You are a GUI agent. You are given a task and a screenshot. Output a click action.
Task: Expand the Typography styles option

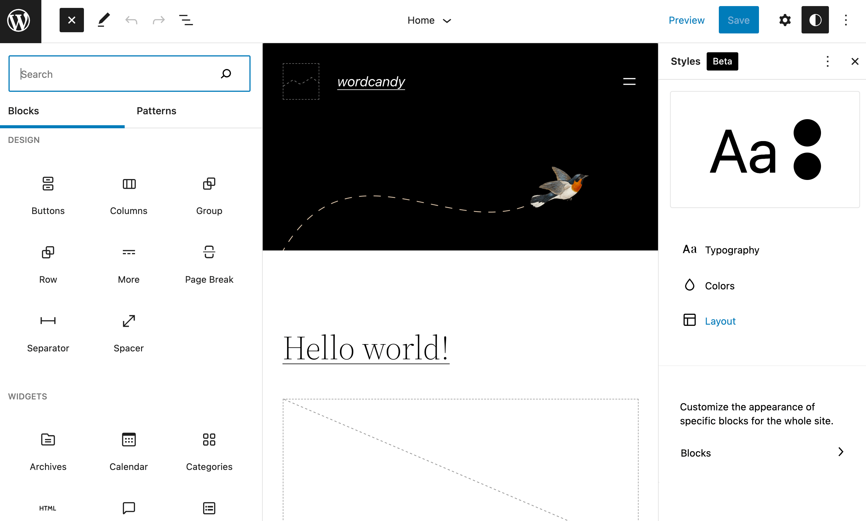pos(733,250)
